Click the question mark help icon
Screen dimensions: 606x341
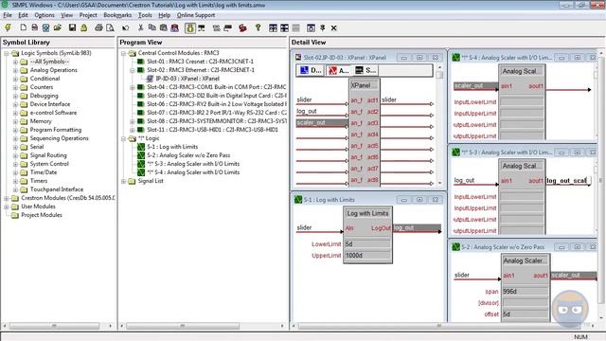coord(258,27)
